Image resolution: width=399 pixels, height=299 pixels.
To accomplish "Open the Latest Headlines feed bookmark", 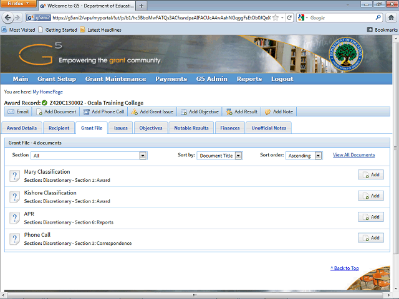I will pyautogui.click(x=100, y=30).
